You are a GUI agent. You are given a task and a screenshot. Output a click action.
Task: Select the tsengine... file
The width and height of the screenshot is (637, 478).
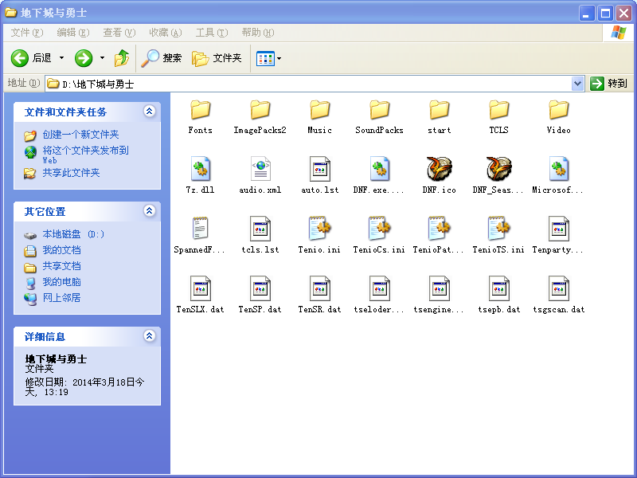pos(440,296)
